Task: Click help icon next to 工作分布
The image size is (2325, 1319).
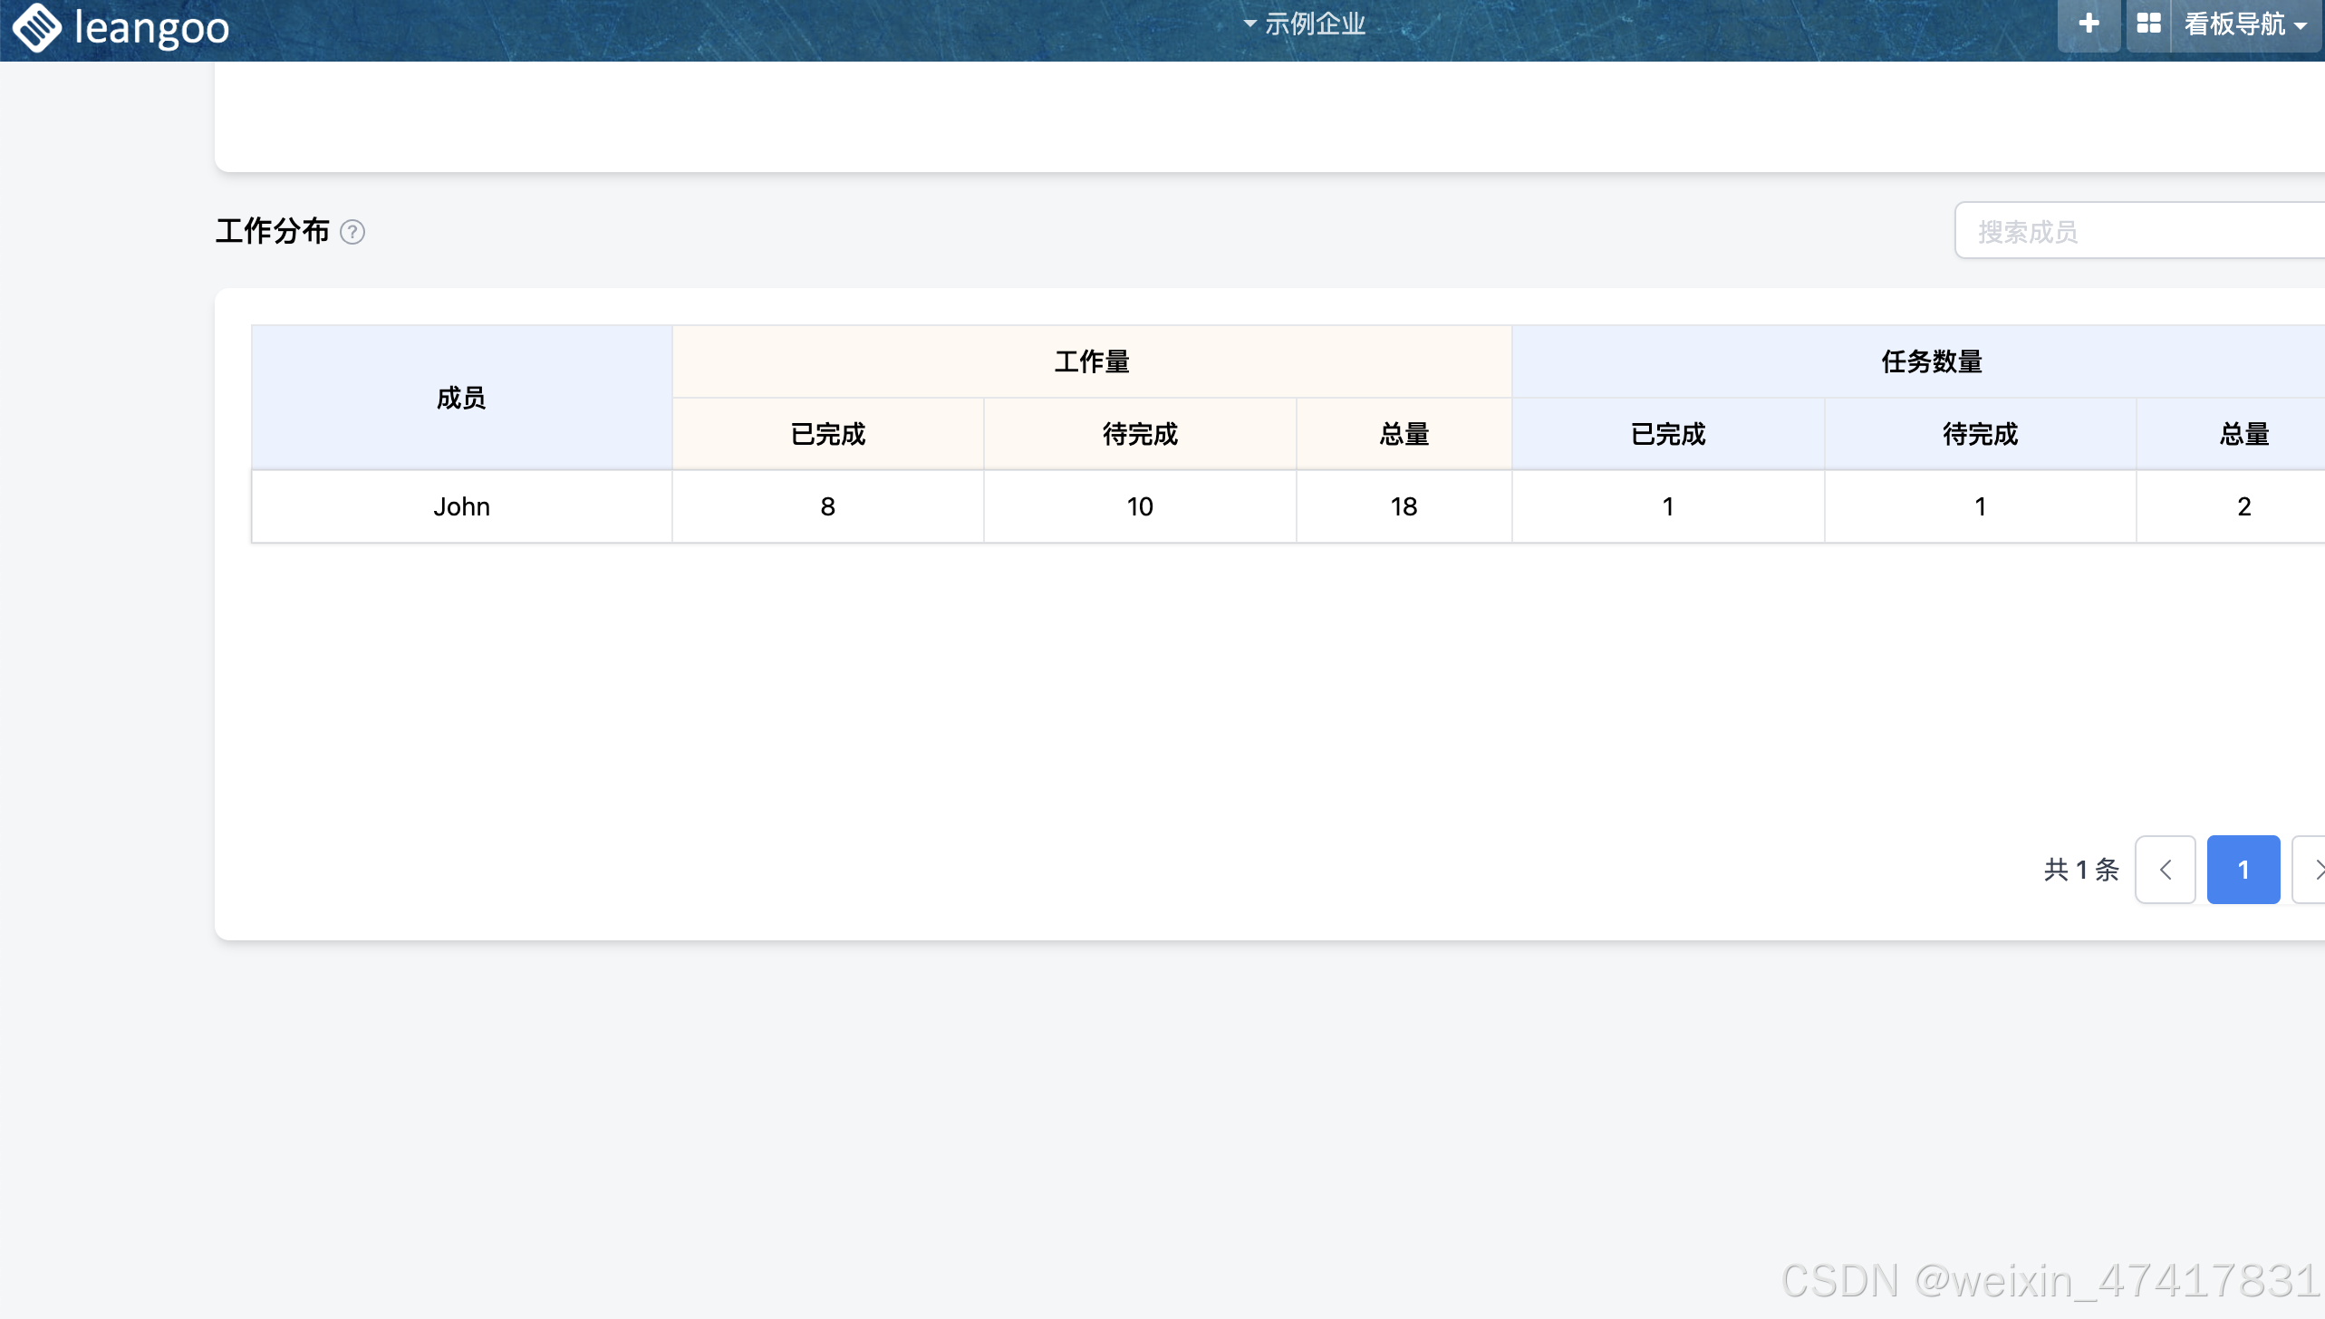Action: 352,233
